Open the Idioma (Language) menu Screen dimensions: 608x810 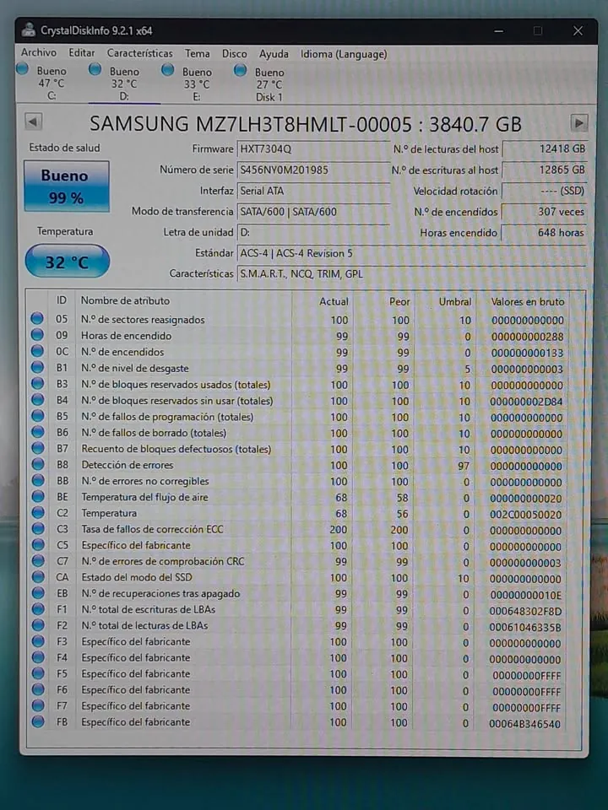(344, 54)
